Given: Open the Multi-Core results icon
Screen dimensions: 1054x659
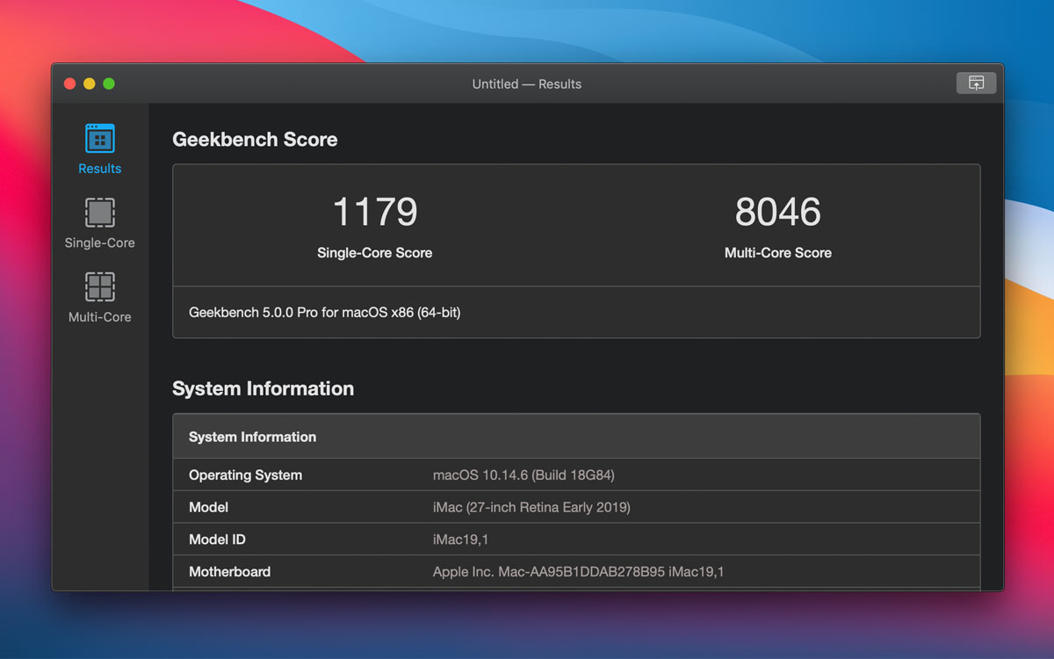Looking at the screenshot, I should point(100,286).
